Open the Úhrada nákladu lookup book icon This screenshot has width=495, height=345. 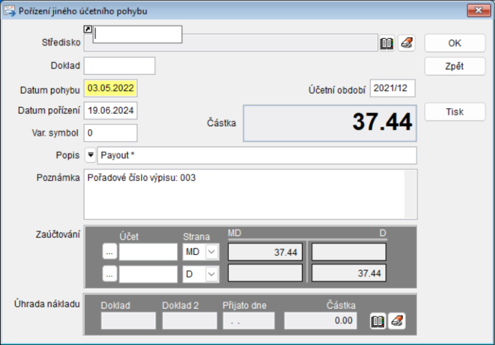coord(378,321)
